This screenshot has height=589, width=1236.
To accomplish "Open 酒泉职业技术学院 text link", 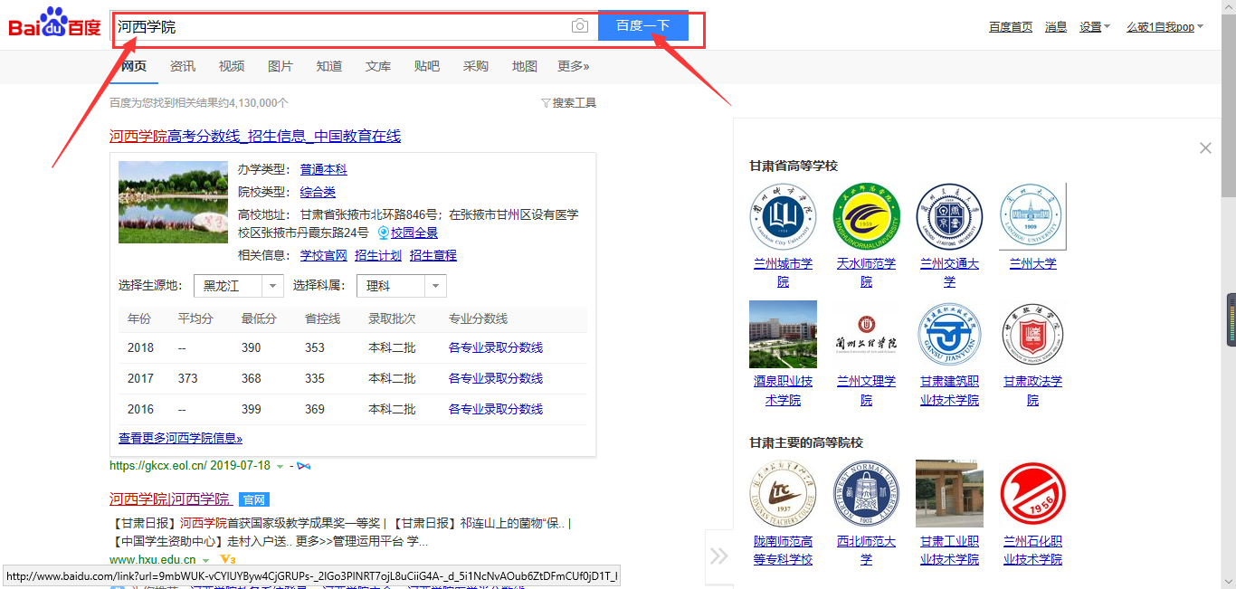I will tap(783, 391).
